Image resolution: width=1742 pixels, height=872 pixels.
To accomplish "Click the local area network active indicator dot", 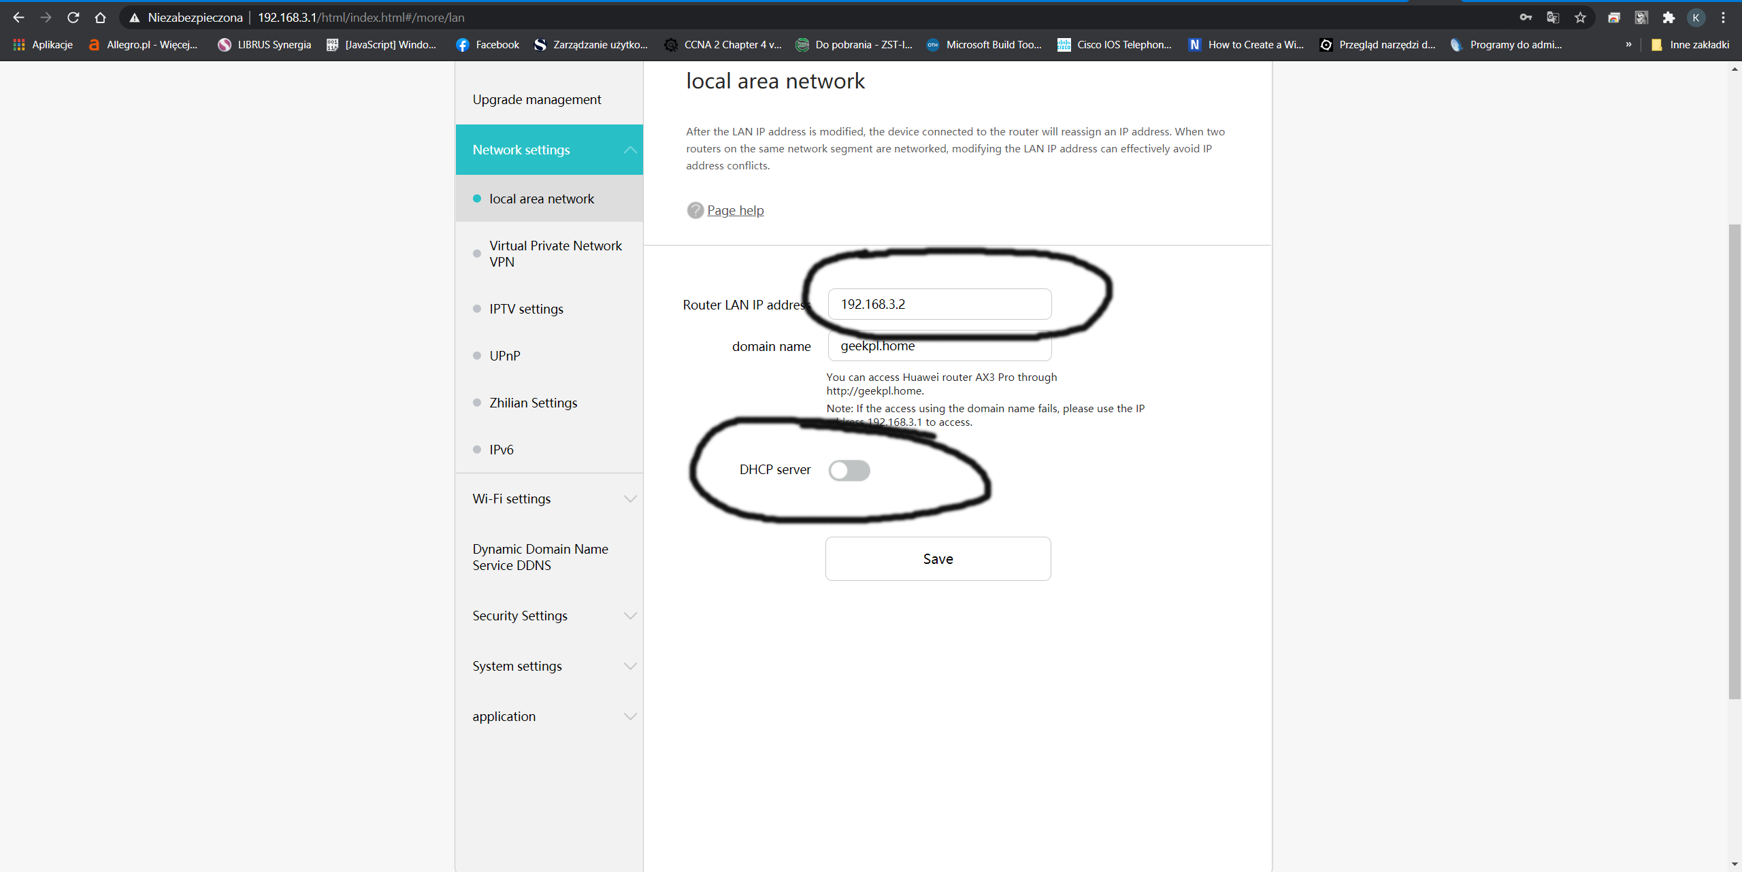I will (x=476, y=198).
